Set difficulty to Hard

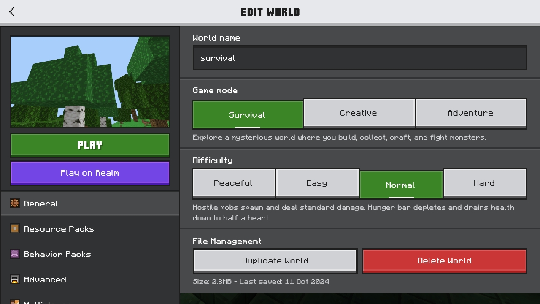click(485, 183)
